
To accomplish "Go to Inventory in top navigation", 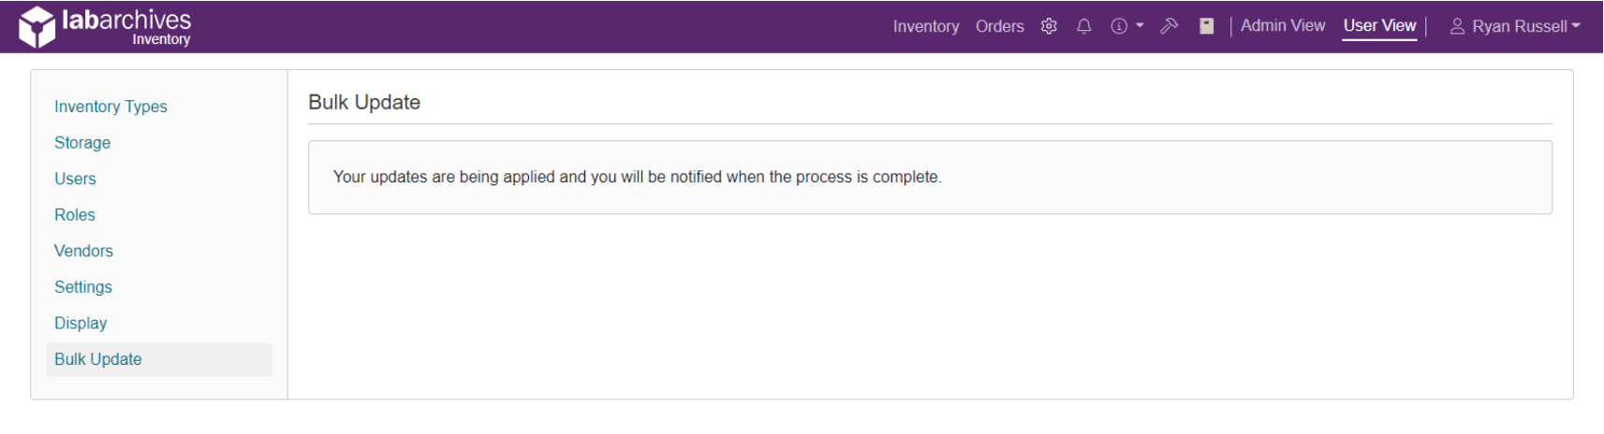I will click(925, 26).
